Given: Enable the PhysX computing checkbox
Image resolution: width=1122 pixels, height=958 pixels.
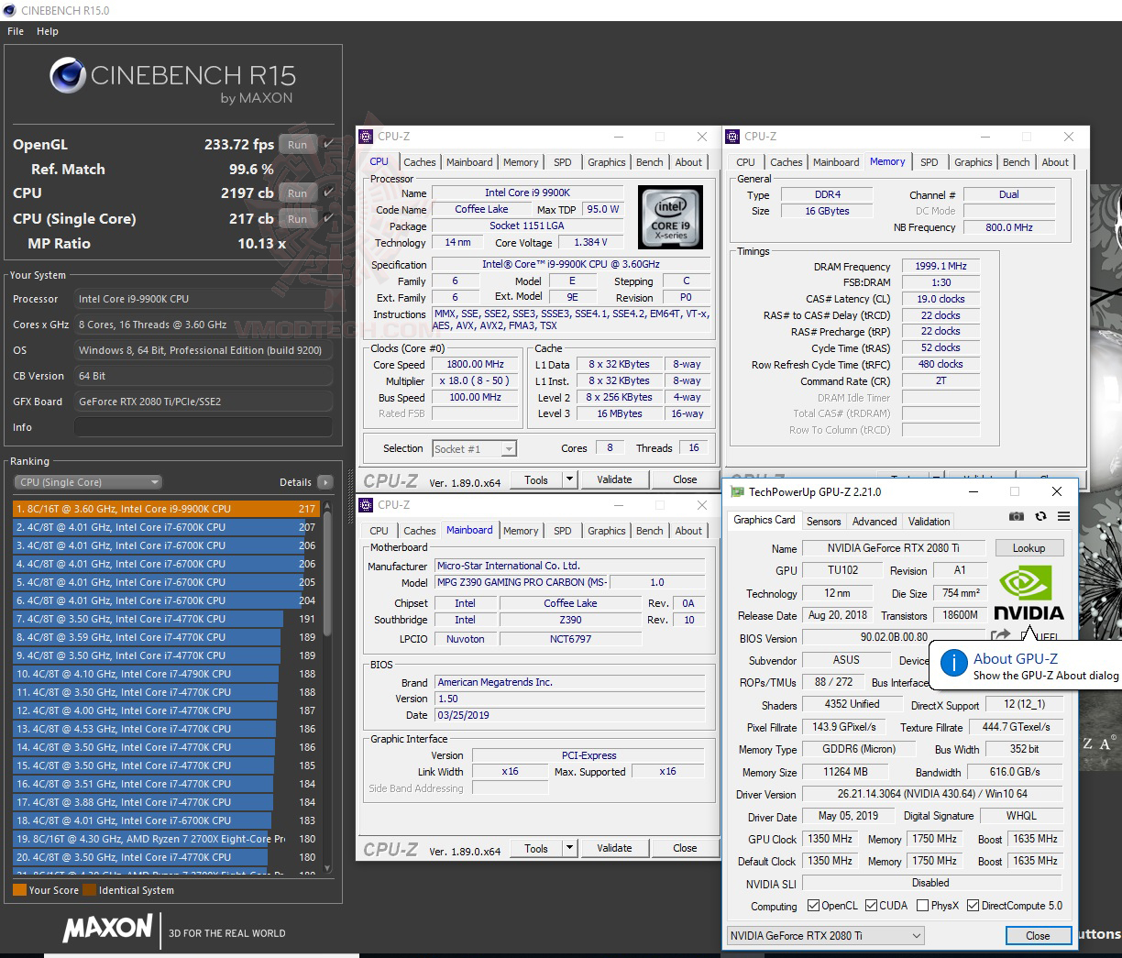Looking at the screenshot, I should pos(923,905).
